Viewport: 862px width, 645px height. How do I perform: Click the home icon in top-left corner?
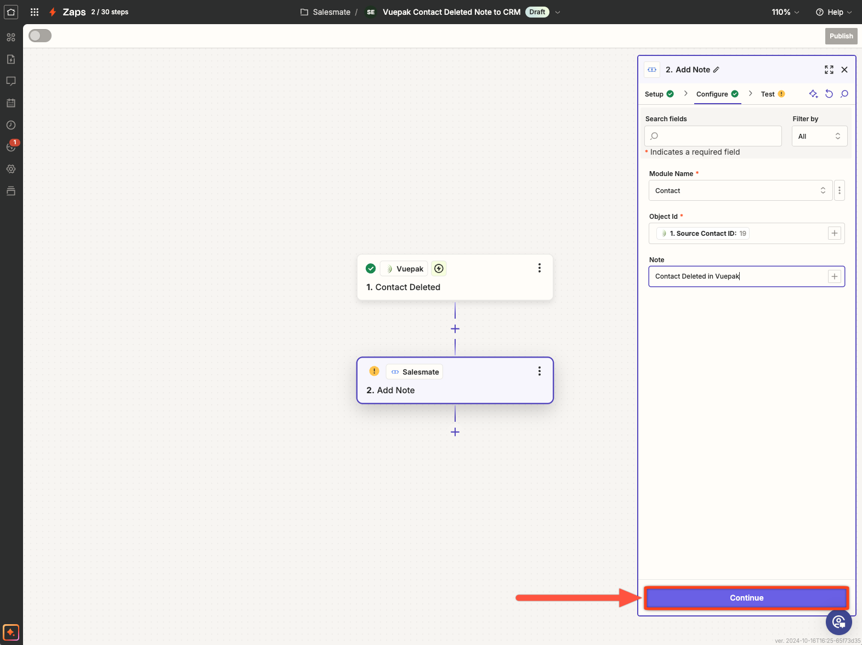11,12
